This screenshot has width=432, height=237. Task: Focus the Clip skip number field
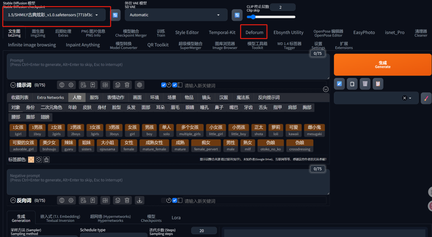[x=283, y=7]
